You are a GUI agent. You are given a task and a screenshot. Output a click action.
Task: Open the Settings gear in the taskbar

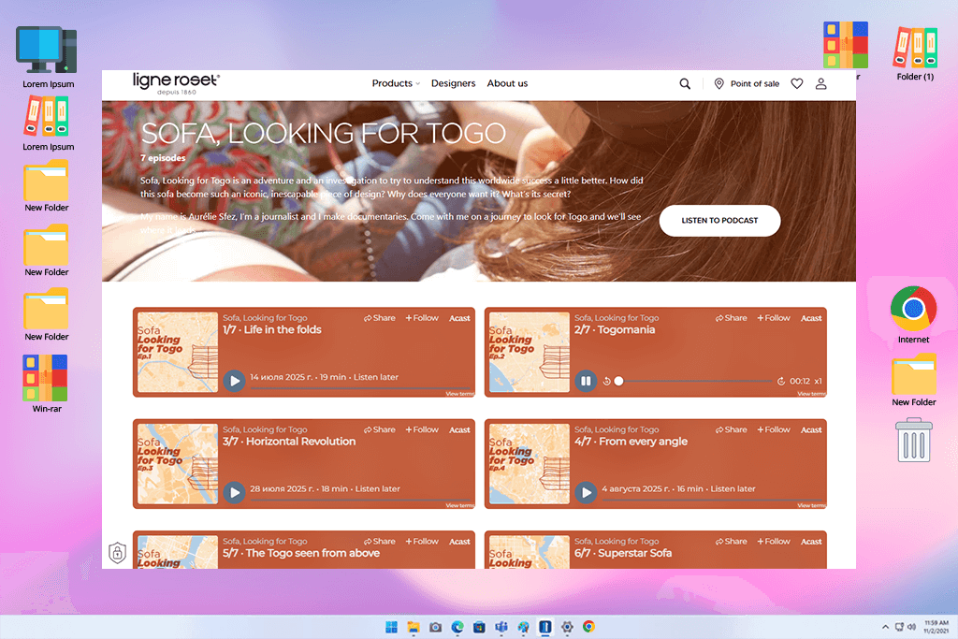click(x=567, y=628)
